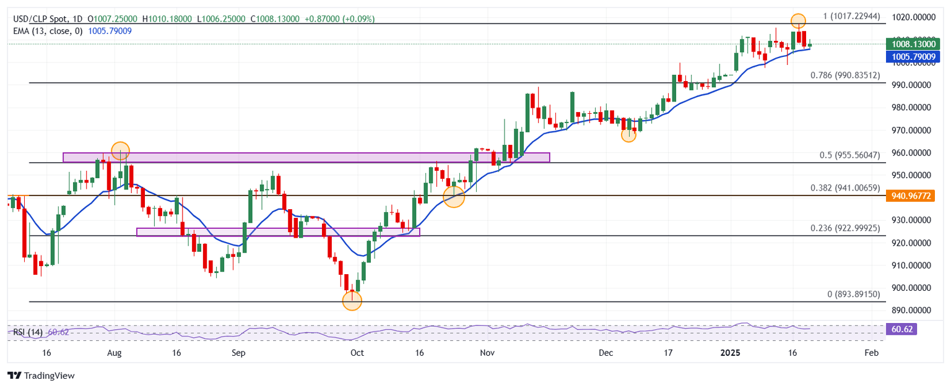This screenshot has width=951, height=388.
Task: Click the 2025 label on the time axis
Action: pos(734,353)
